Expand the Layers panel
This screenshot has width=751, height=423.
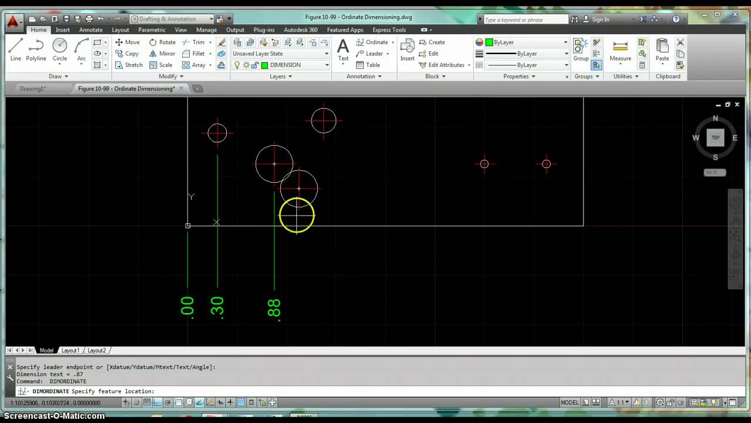[280, 76]
